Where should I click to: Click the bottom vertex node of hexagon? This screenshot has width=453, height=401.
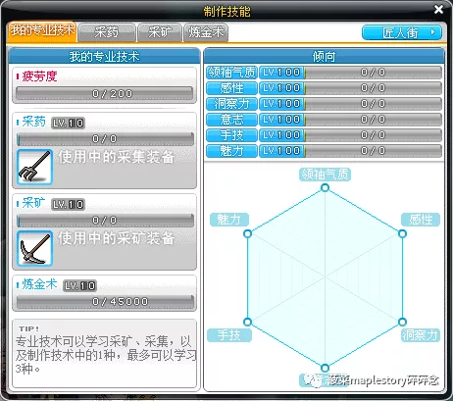325,368
